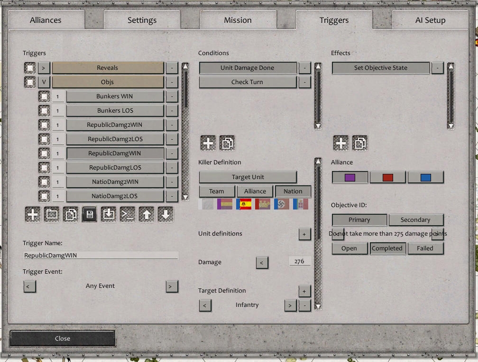Open the trigger script console icon
The height and width of the screenshot is (362, 478).
point(128,215)
